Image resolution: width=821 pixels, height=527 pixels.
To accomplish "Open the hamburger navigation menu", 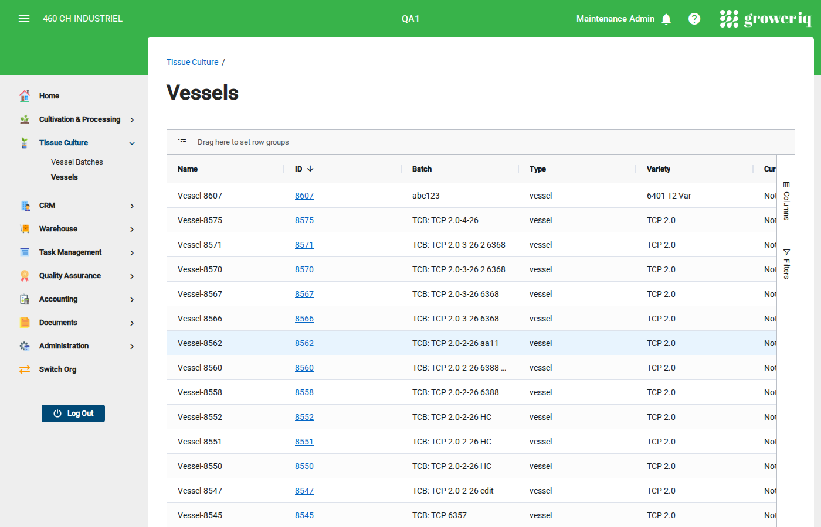I will 24,18.
